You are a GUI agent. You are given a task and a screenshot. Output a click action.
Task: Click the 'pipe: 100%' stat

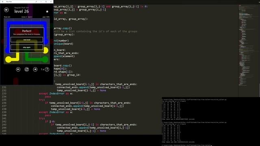point(46,17)
